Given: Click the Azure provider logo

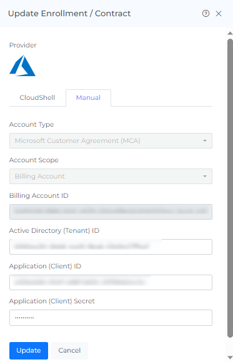Looking at the screenshot, I should click(22, 66).
